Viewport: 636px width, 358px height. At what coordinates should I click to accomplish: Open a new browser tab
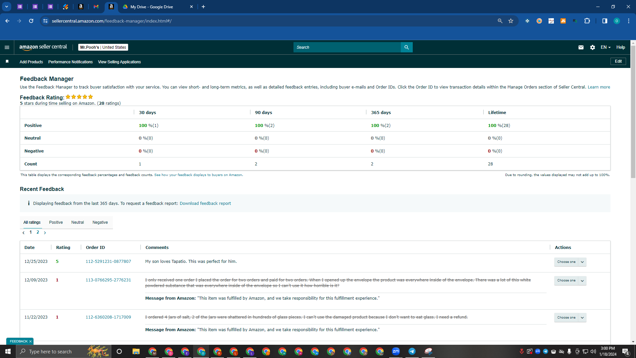203,7
